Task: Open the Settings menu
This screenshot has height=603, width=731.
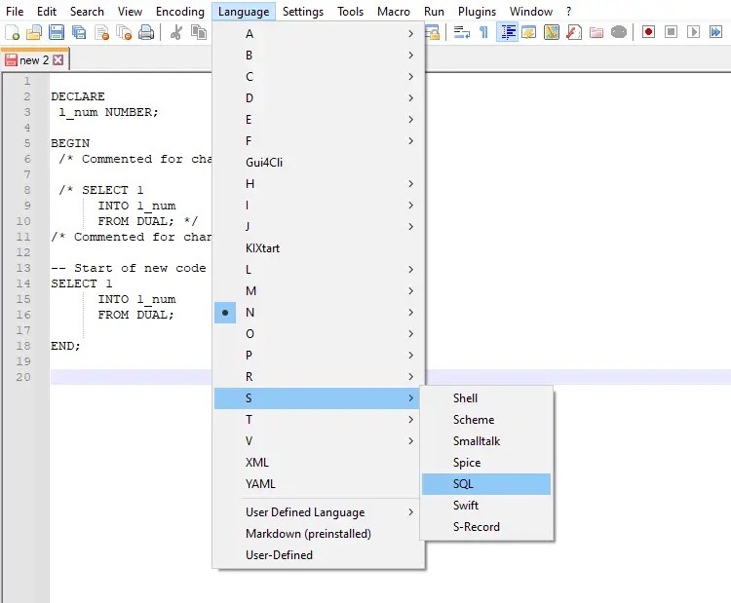Action: (303, 11)
